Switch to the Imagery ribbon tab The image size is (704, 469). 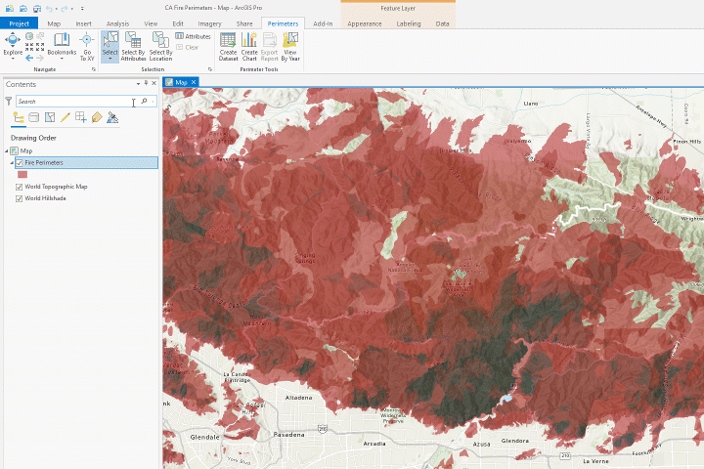pos(209,23)
